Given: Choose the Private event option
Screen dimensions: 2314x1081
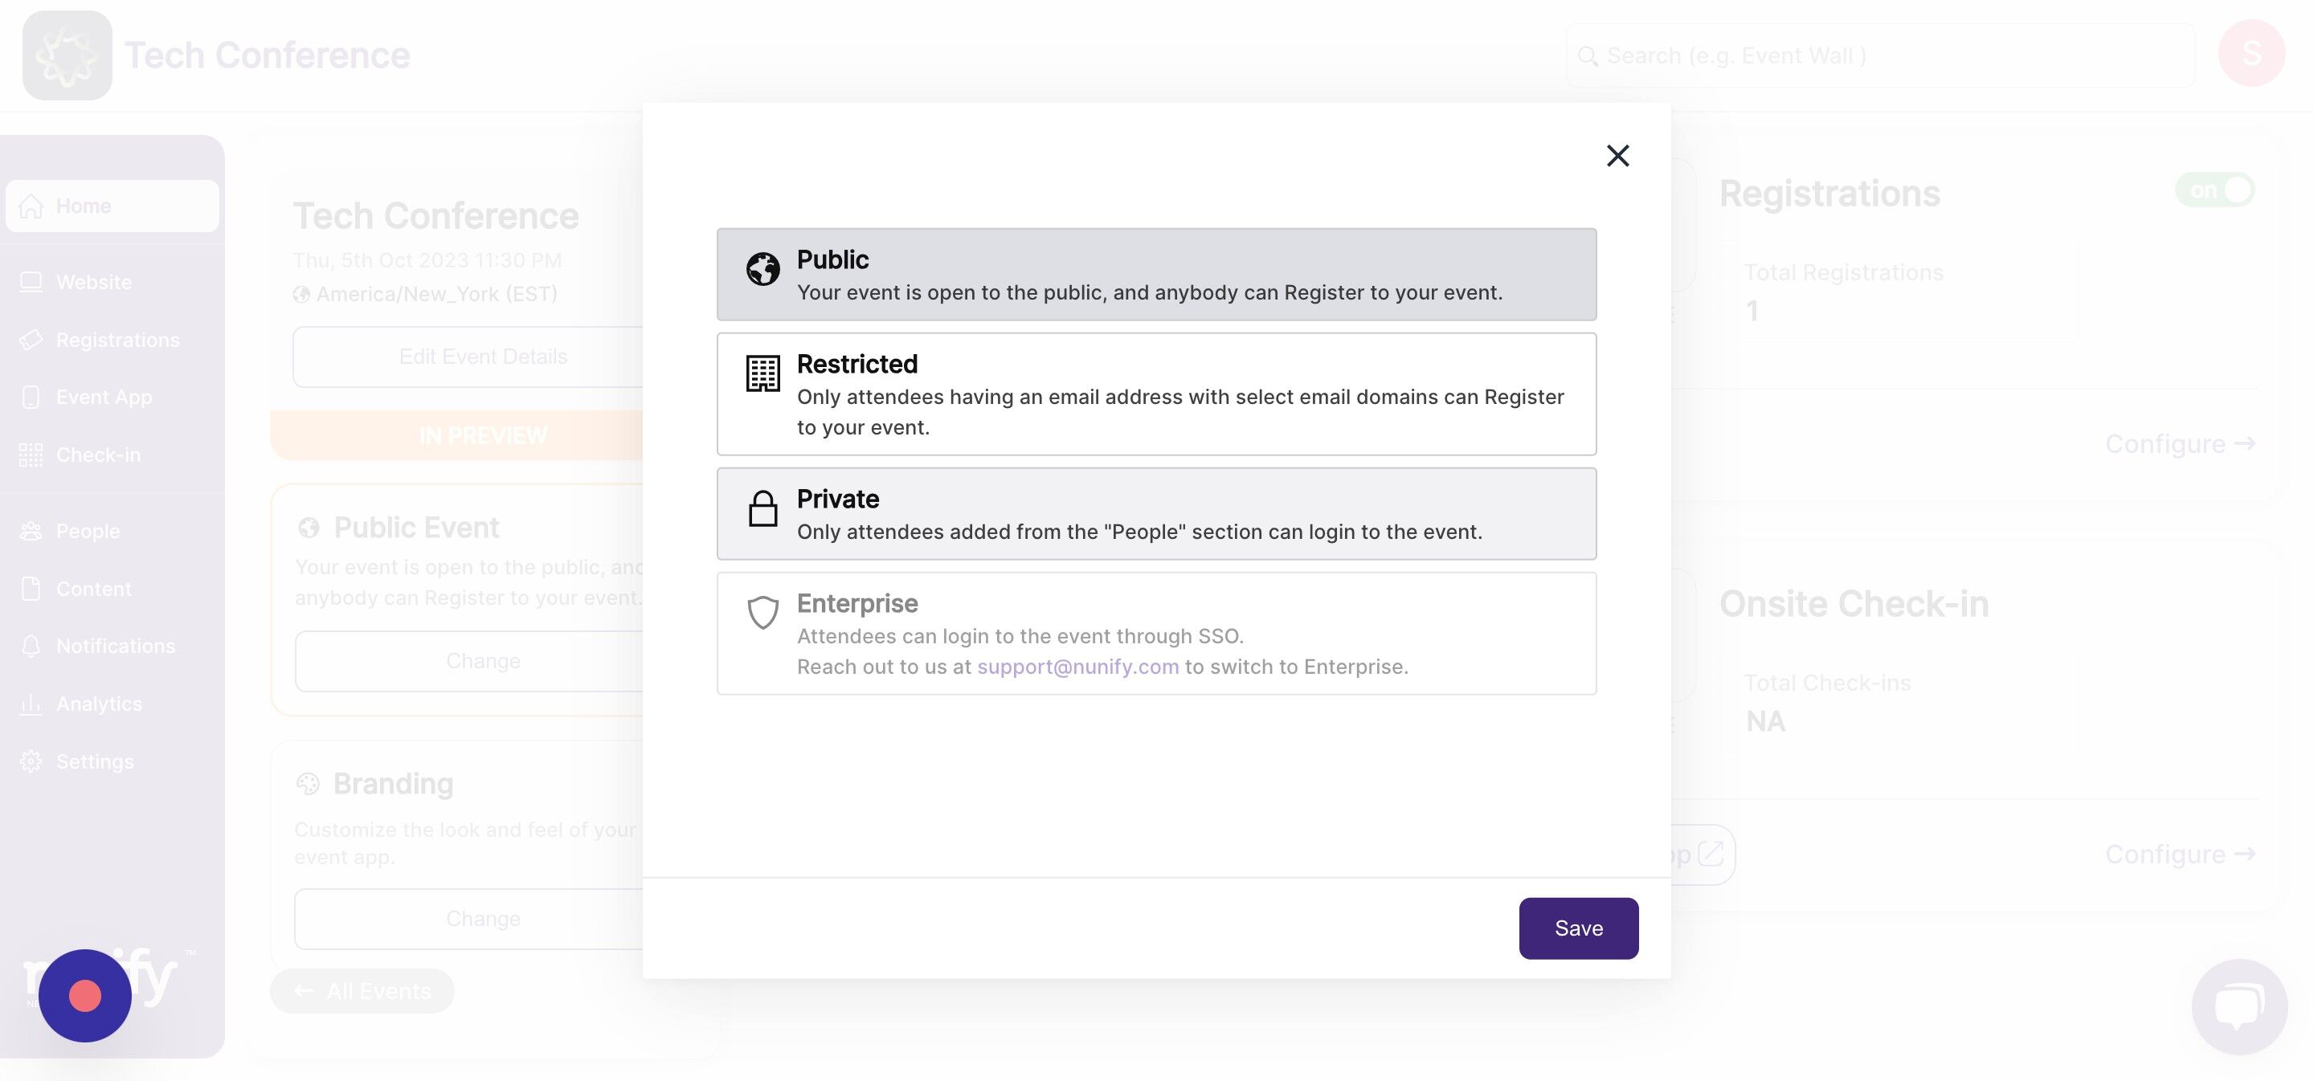Looking at the screenshot, I should pyautogui.click(x=1156, y=513).
